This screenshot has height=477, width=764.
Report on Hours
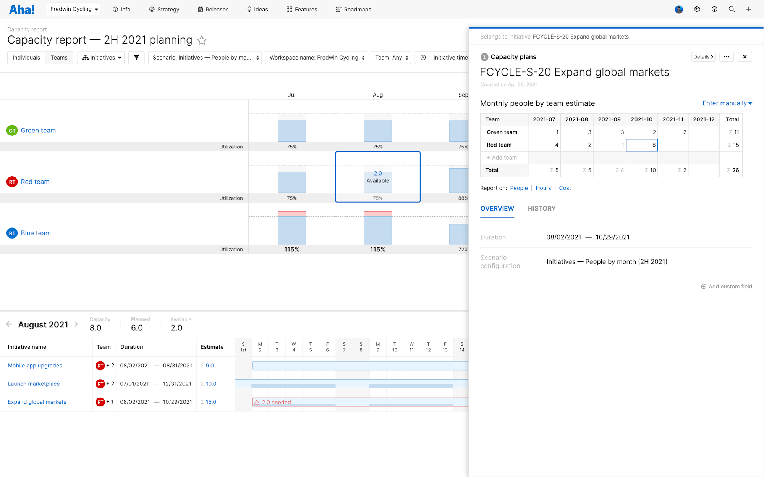[543, 188]
